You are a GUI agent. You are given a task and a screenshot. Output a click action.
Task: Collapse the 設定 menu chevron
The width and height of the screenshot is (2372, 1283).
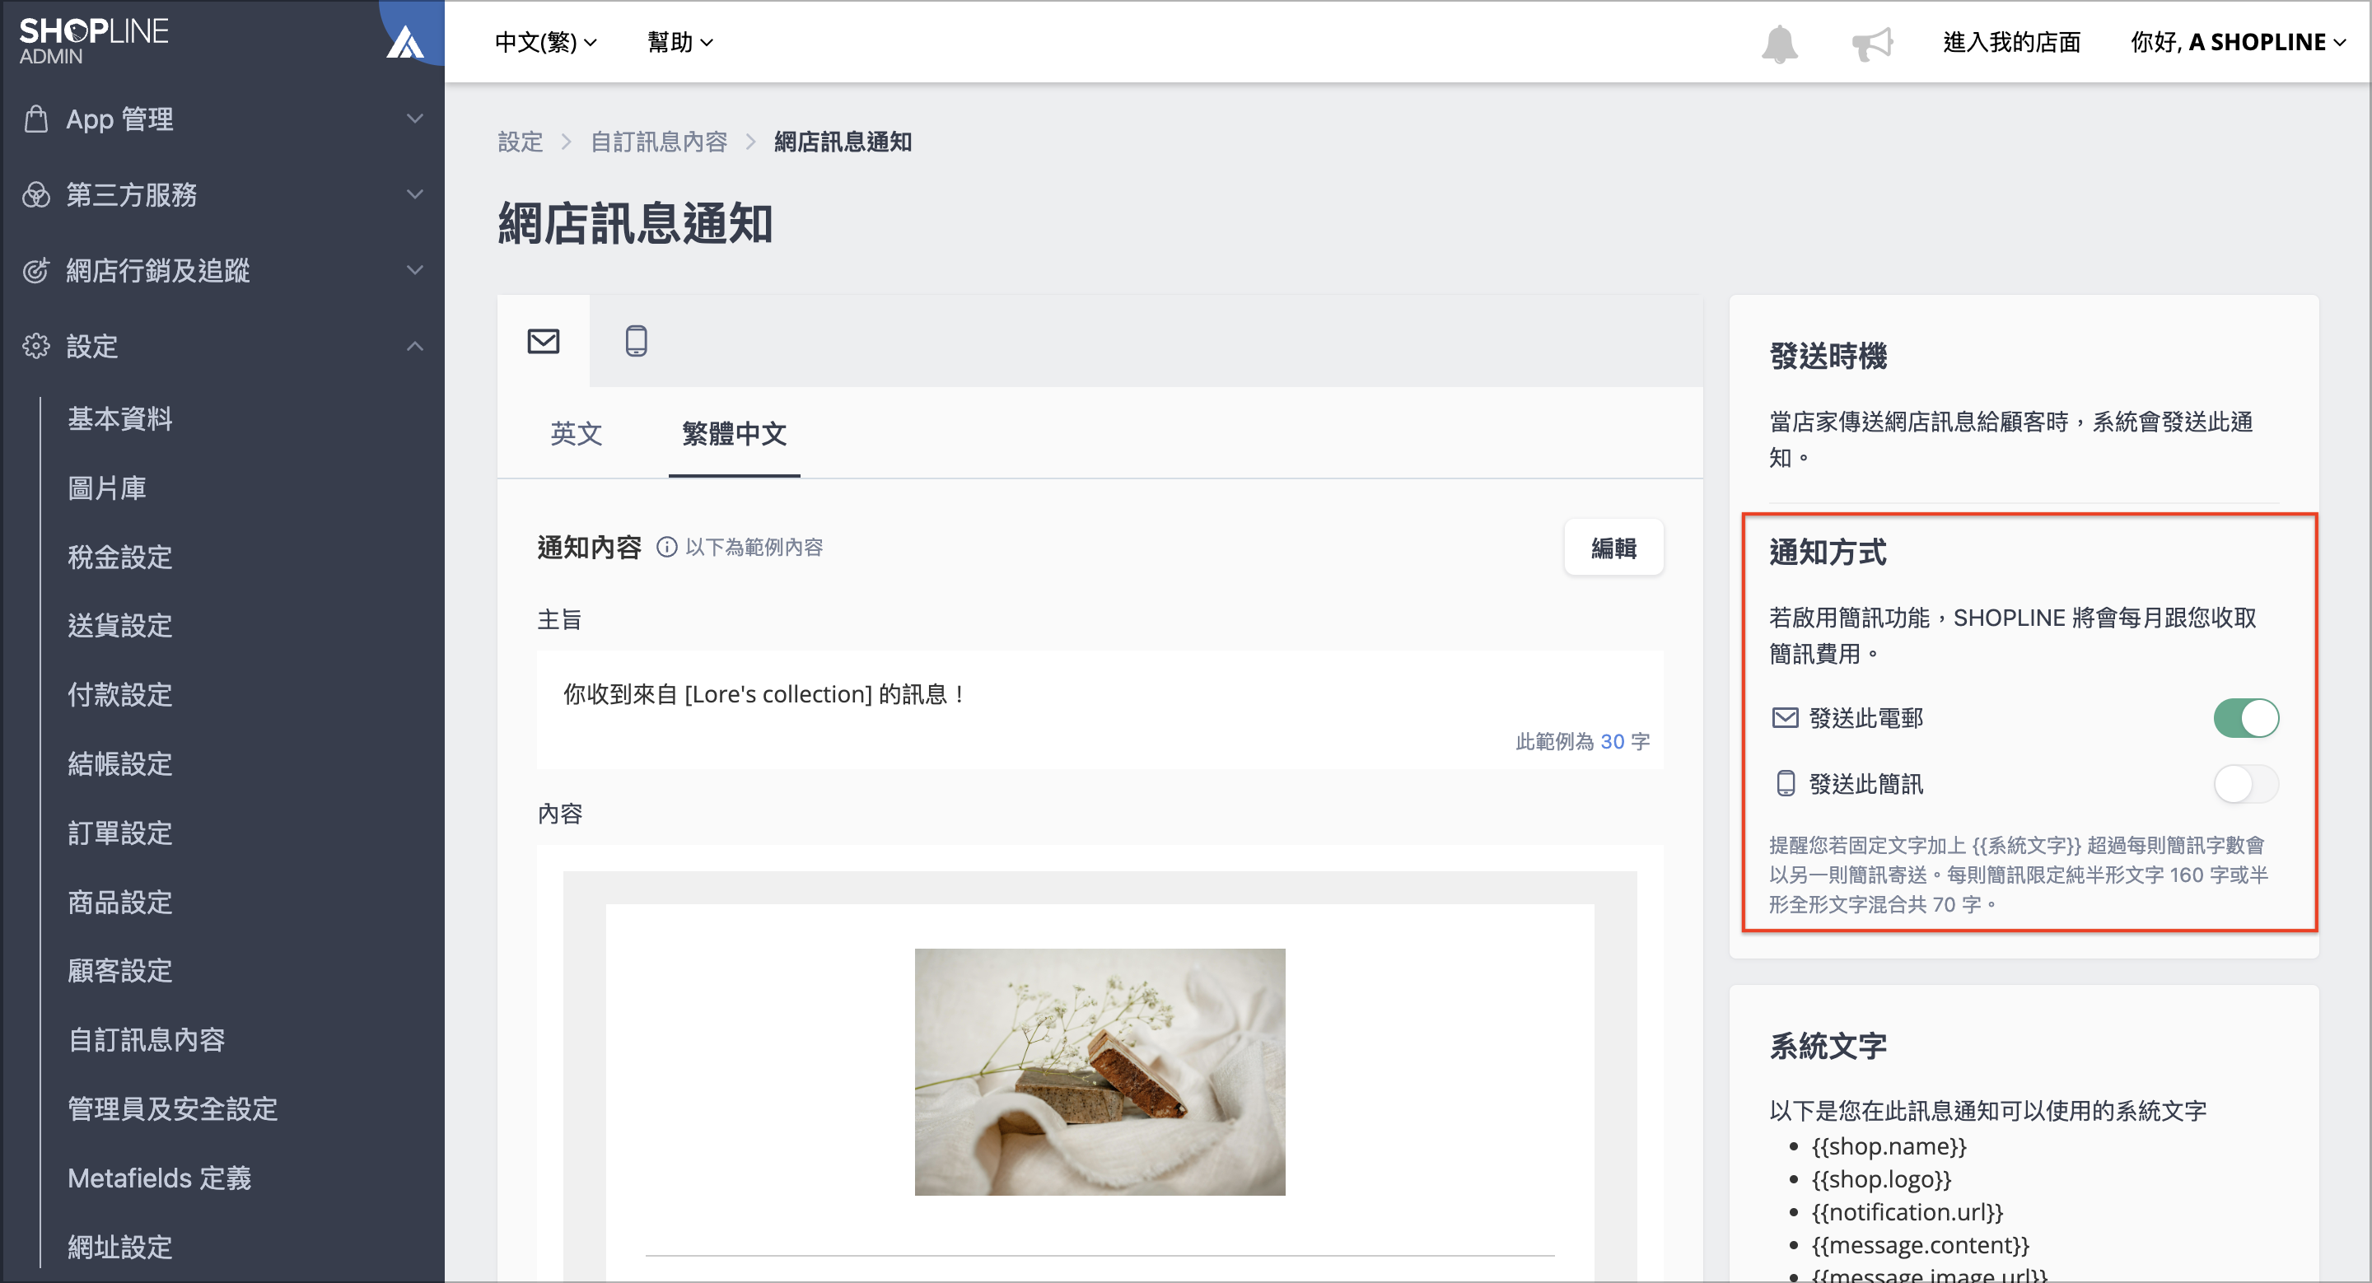tap(415, 346)
